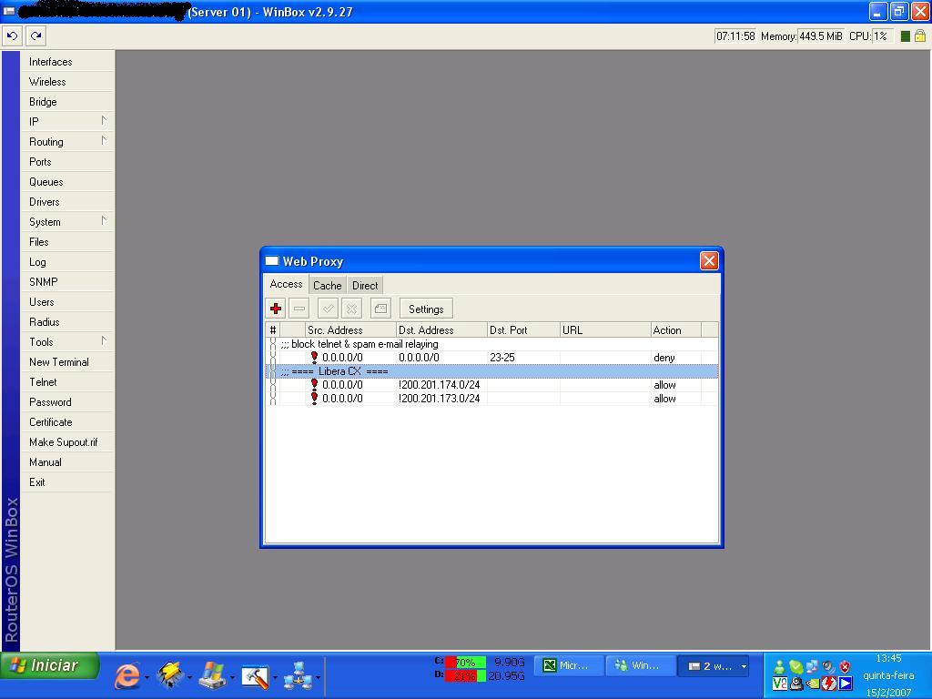Image resolution: width=932 pixels, height=699 pixels.
Task: Select the '==== Libera CX ====' comment row
Action: tap(491, 371)
